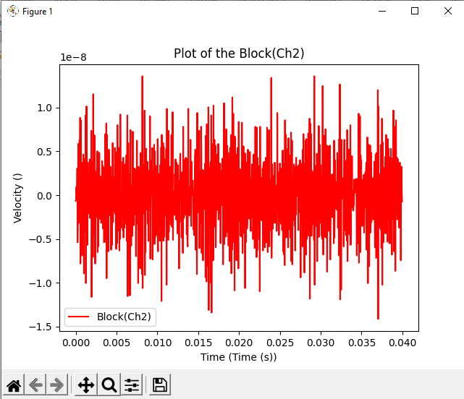Activate the zoom to rectangle tool
The image size is (464, 399).
tap(109, 385)
